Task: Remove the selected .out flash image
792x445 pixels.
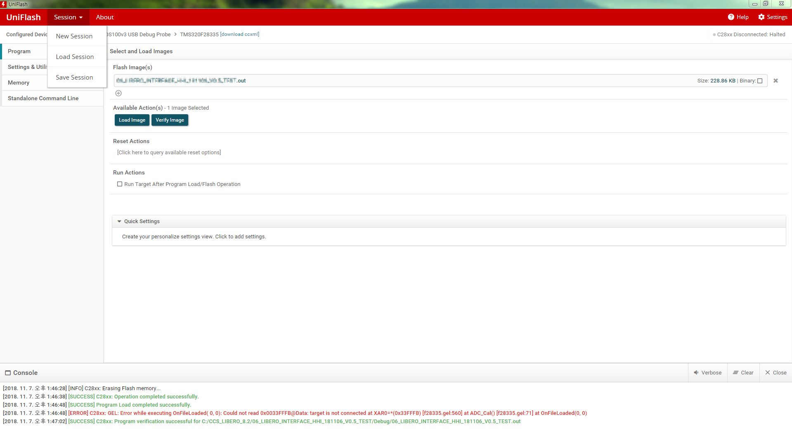Action: pos(775,81)
